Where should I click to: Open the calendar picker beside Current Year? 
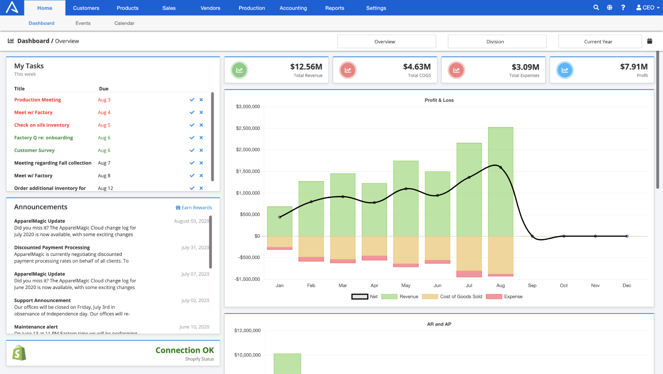(650, 41)
